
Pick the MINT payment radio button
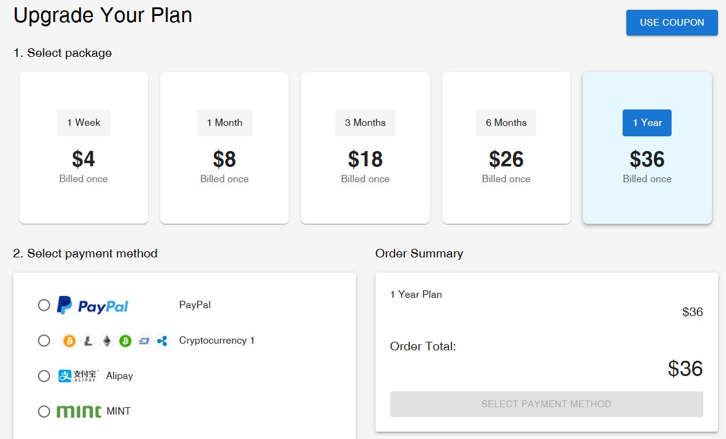(44, 411)
